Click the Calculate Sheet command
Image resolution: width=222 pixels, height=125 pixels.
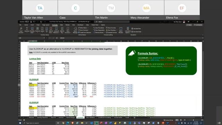[x=136, y=32]
